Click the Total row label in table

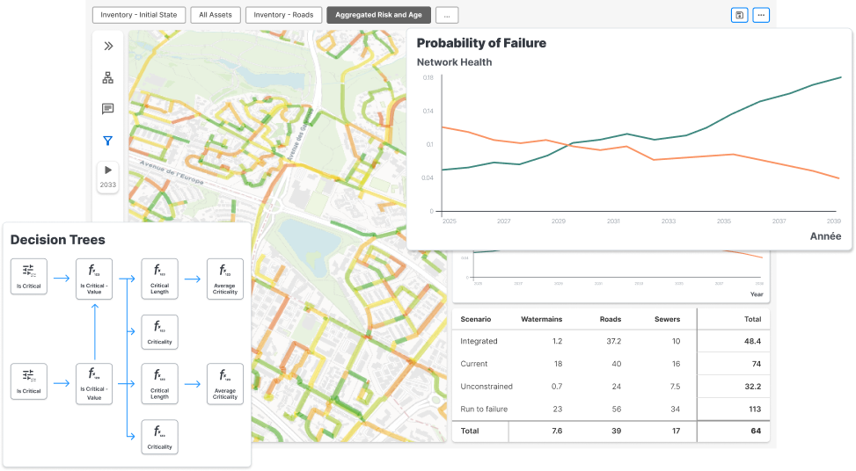click(470, 431)
